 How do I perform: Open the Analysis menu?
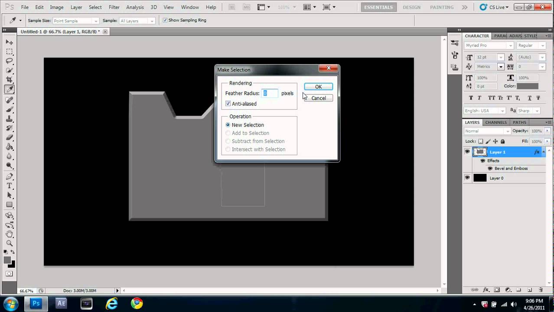click(x=135, y=7)
